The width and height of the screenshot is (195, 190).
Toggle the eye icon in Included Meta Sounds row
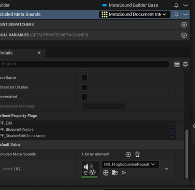click(186, 15)
